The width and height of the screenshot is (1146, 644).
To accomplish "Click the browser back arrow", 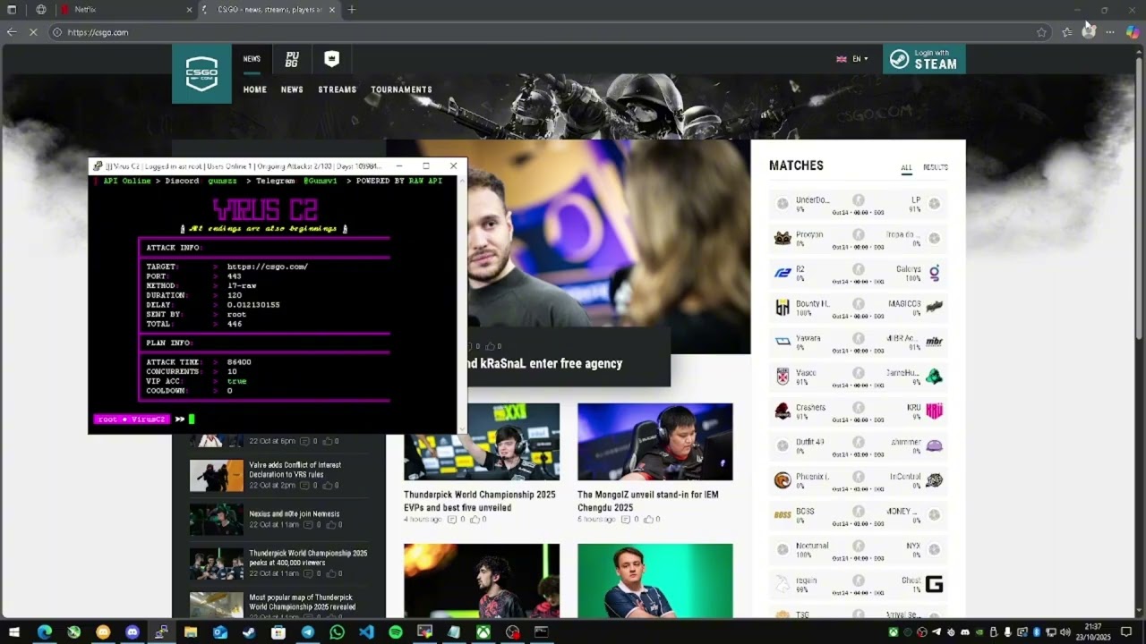I will (x=11, y=32).
